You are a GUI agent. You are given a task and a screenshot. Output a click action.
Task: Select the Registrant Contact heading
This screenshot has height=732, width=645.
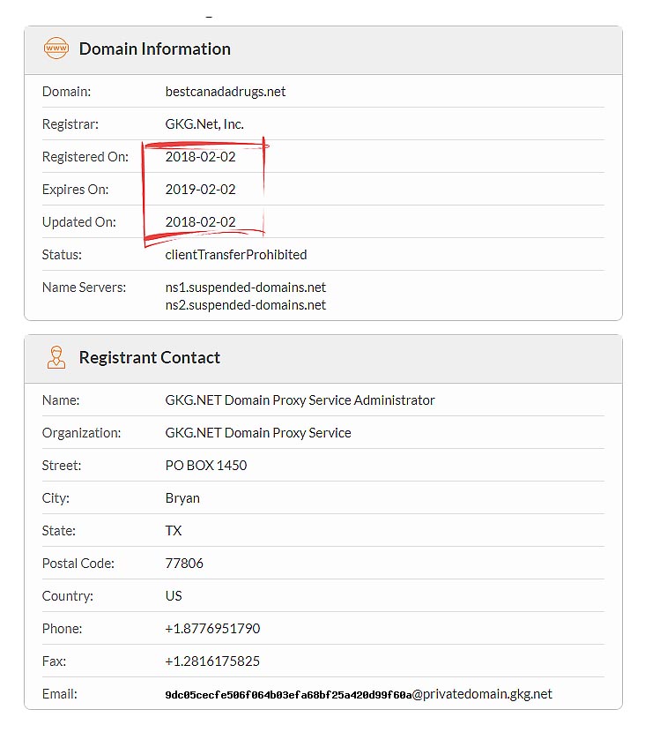coord(149,357)
